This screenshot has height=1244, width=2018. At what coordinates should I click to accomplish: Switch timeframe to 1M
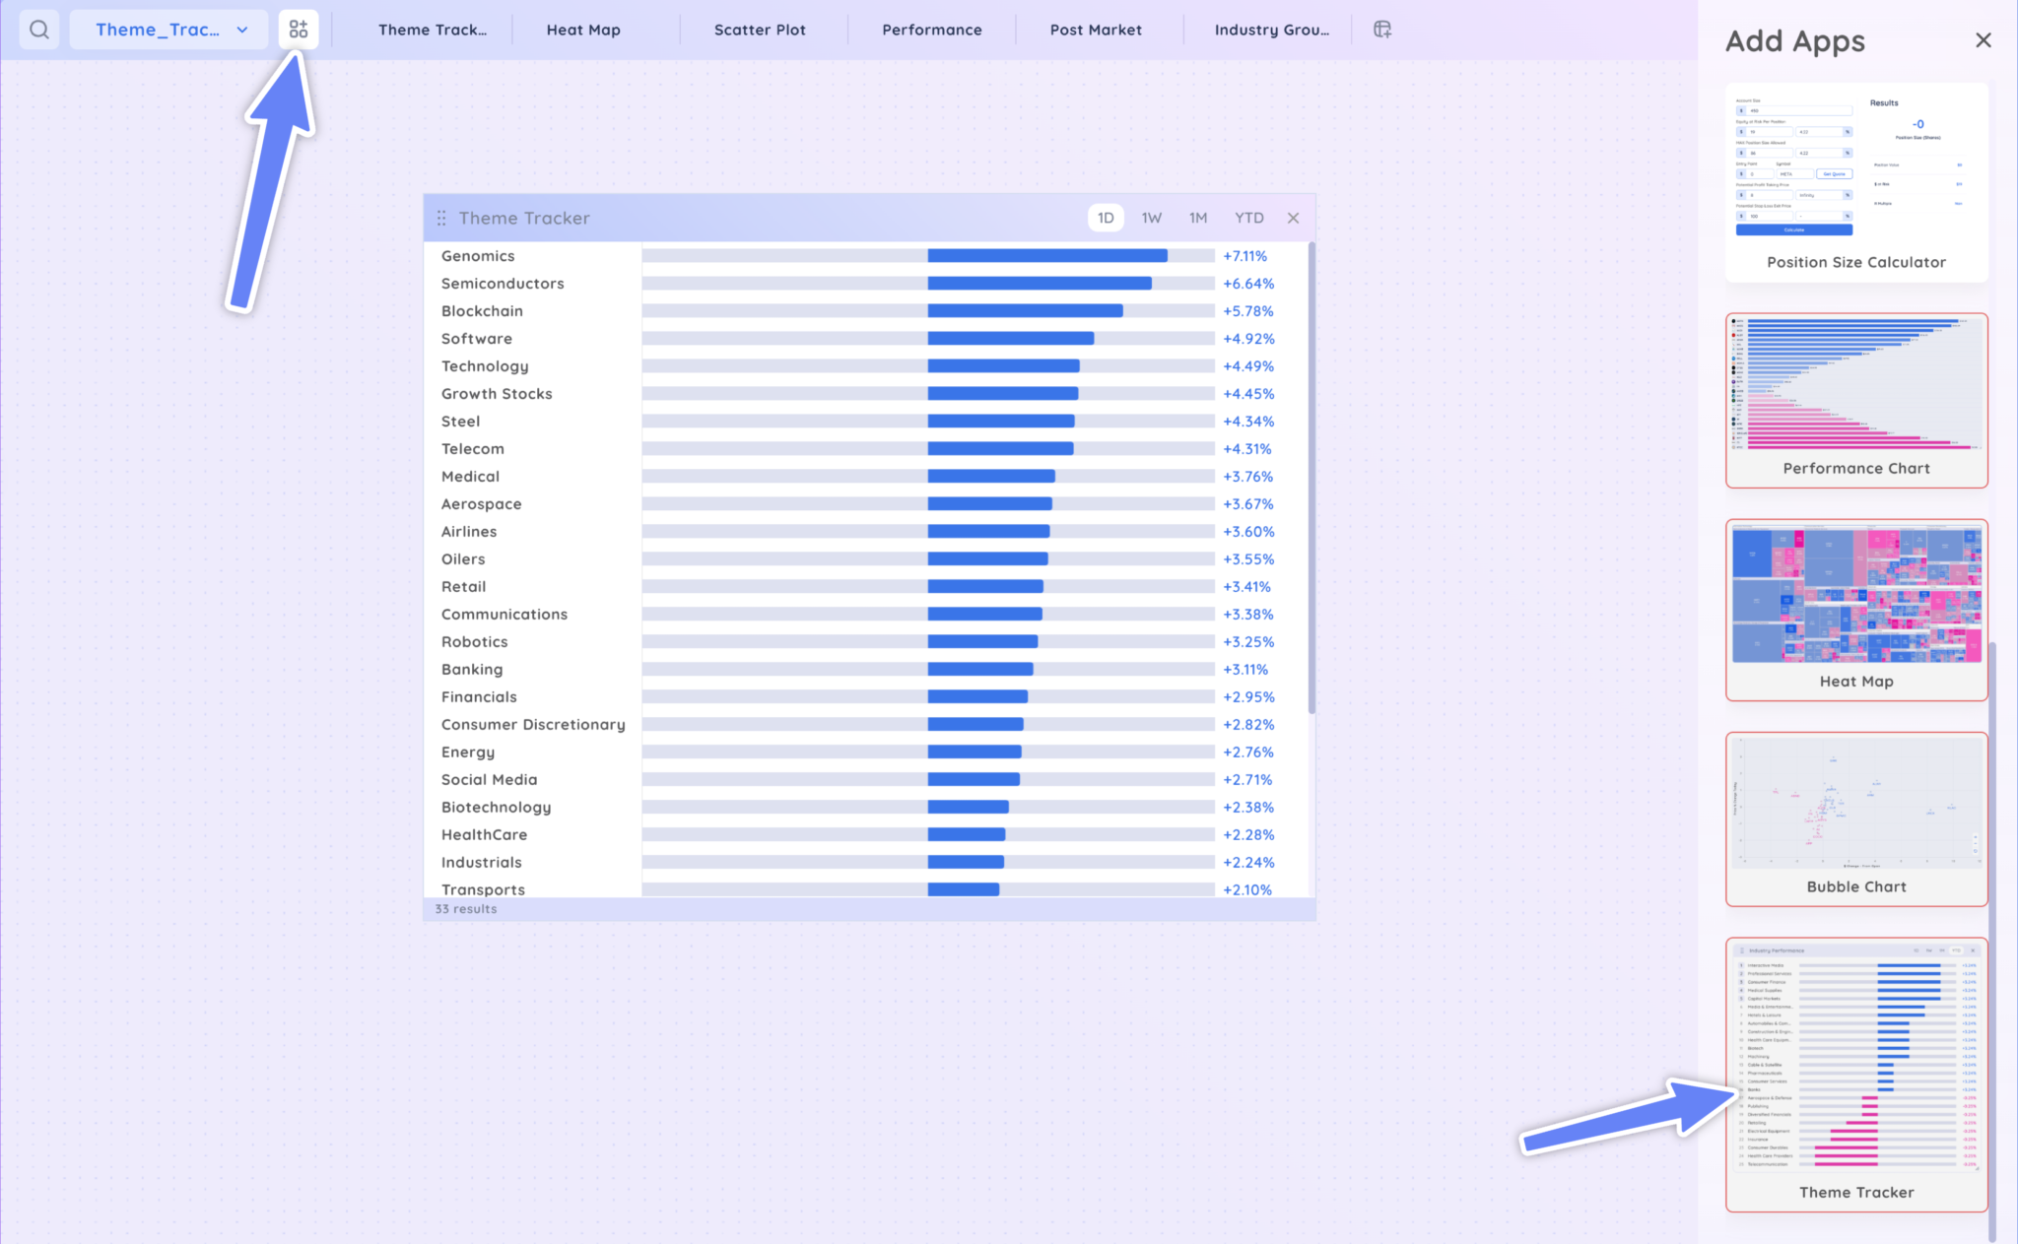click(1197, 218)
